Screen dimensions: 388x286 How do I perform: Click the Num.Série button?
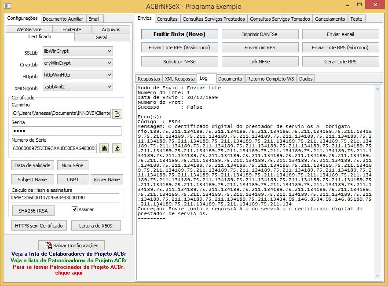(x=73, y=165)
